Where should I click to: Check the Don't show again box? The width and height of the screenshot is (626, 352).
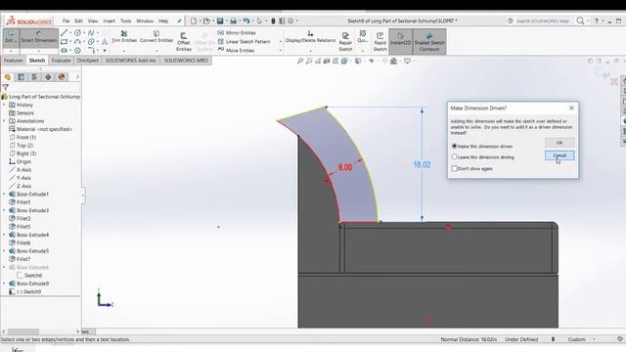454,168
